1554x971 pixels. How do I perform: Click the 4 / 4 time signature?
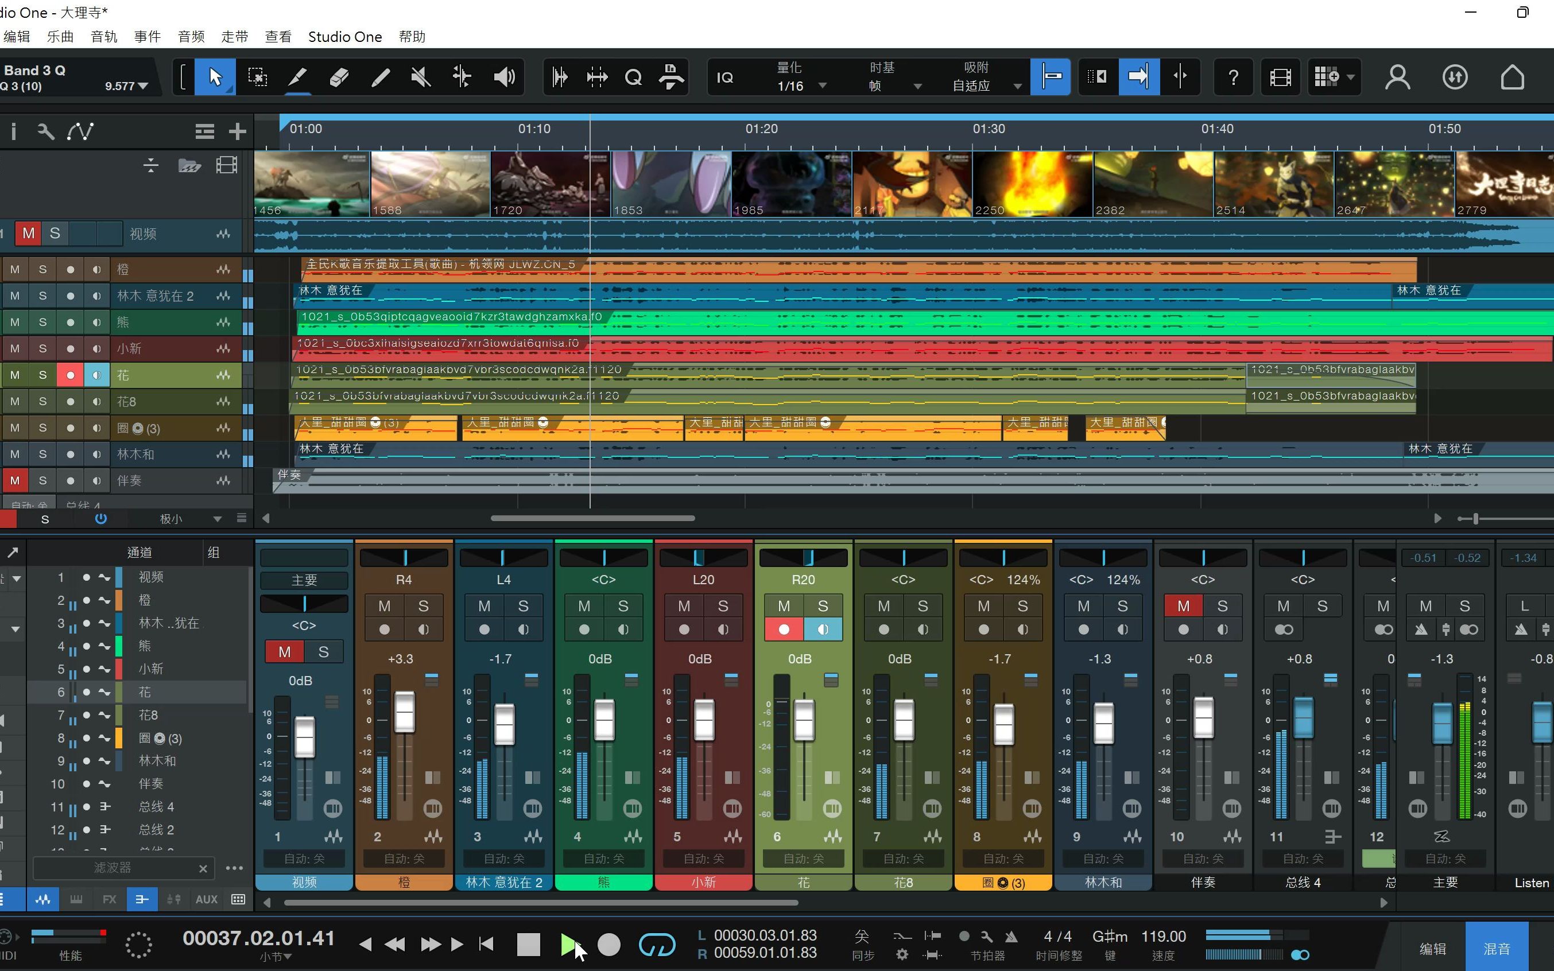tap(1057, 937)
